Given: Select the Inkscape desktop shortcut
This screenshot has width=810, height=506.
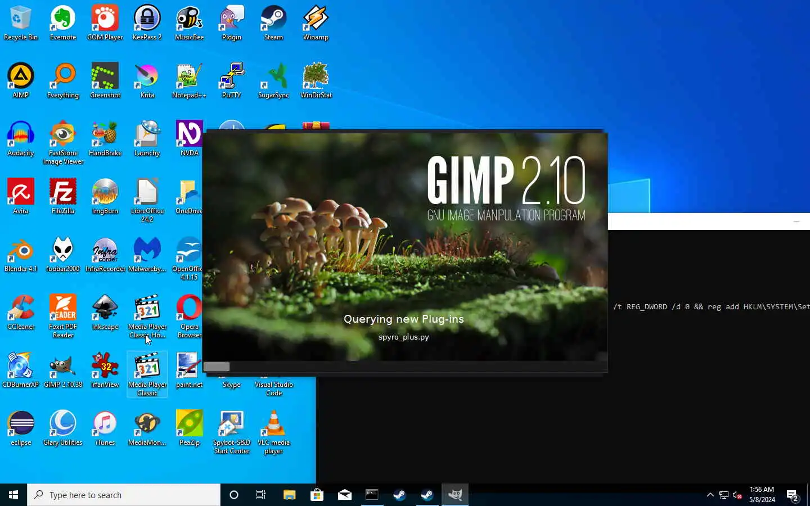Looking at the screenshot, I should point(105,313).
